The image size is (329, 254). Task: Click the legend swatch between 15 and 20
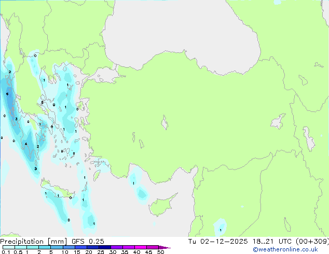[x=81, y=247]
